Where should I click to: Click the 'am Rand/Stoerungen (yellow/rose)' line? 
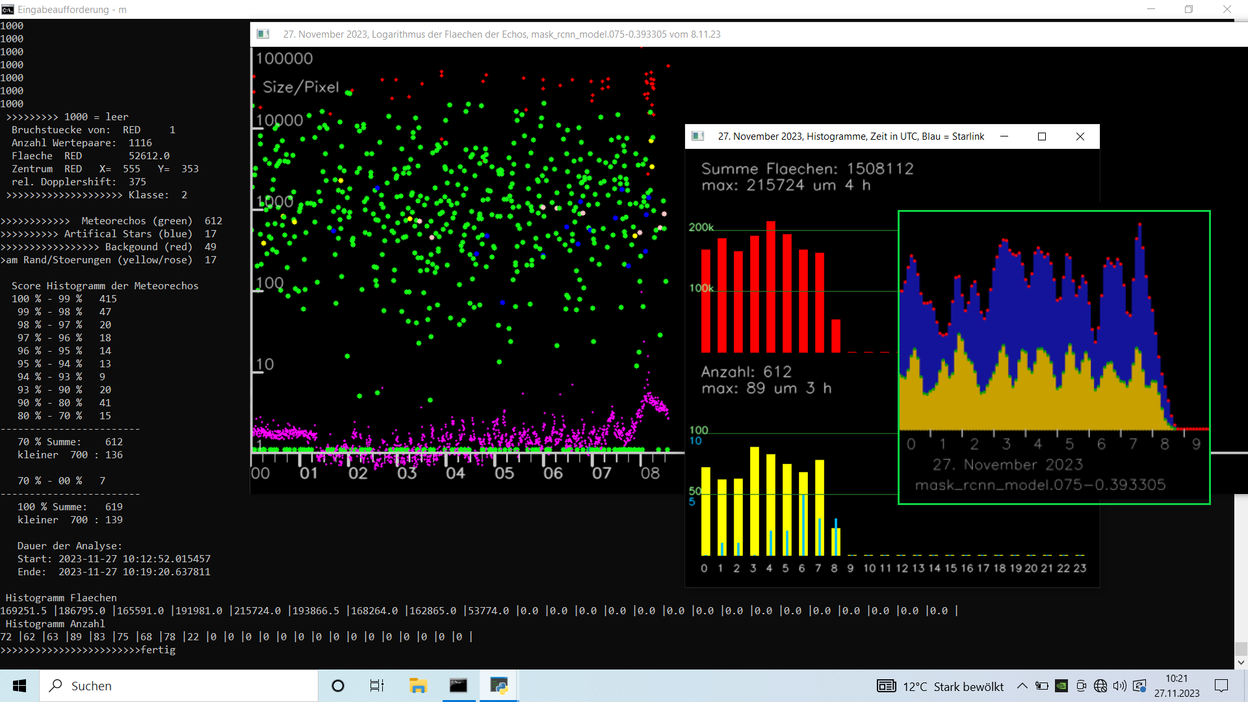pyautogui.click(x=109, y=260)
